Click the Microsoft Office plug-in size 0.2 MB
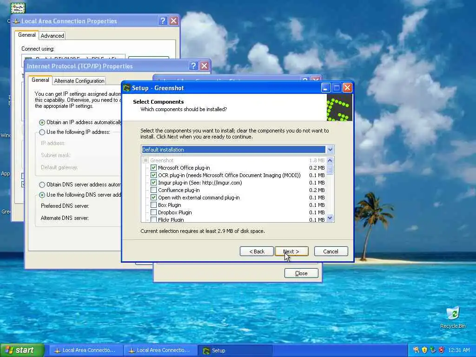This screenshot has height=357, width=476. (317, 168)
